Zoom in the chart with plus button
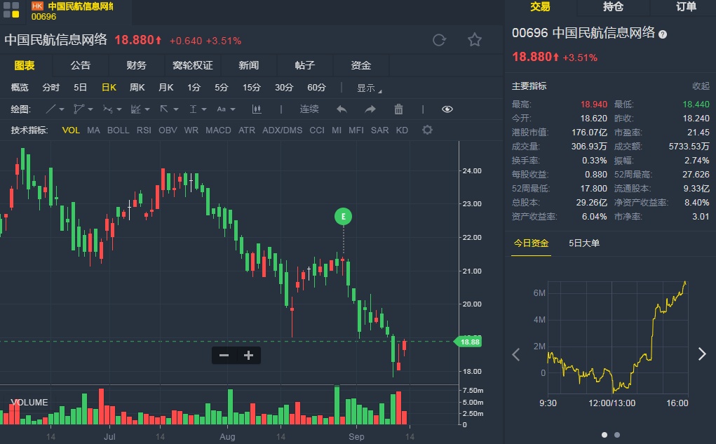The width and height of the screenshot is (716, 444). [x=248, y=355]
